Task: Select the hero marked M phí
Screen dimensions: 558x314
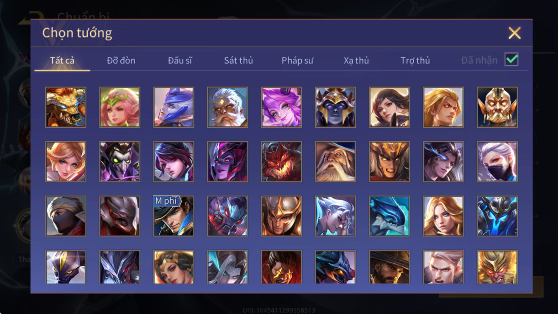Action: coord(174,216)
